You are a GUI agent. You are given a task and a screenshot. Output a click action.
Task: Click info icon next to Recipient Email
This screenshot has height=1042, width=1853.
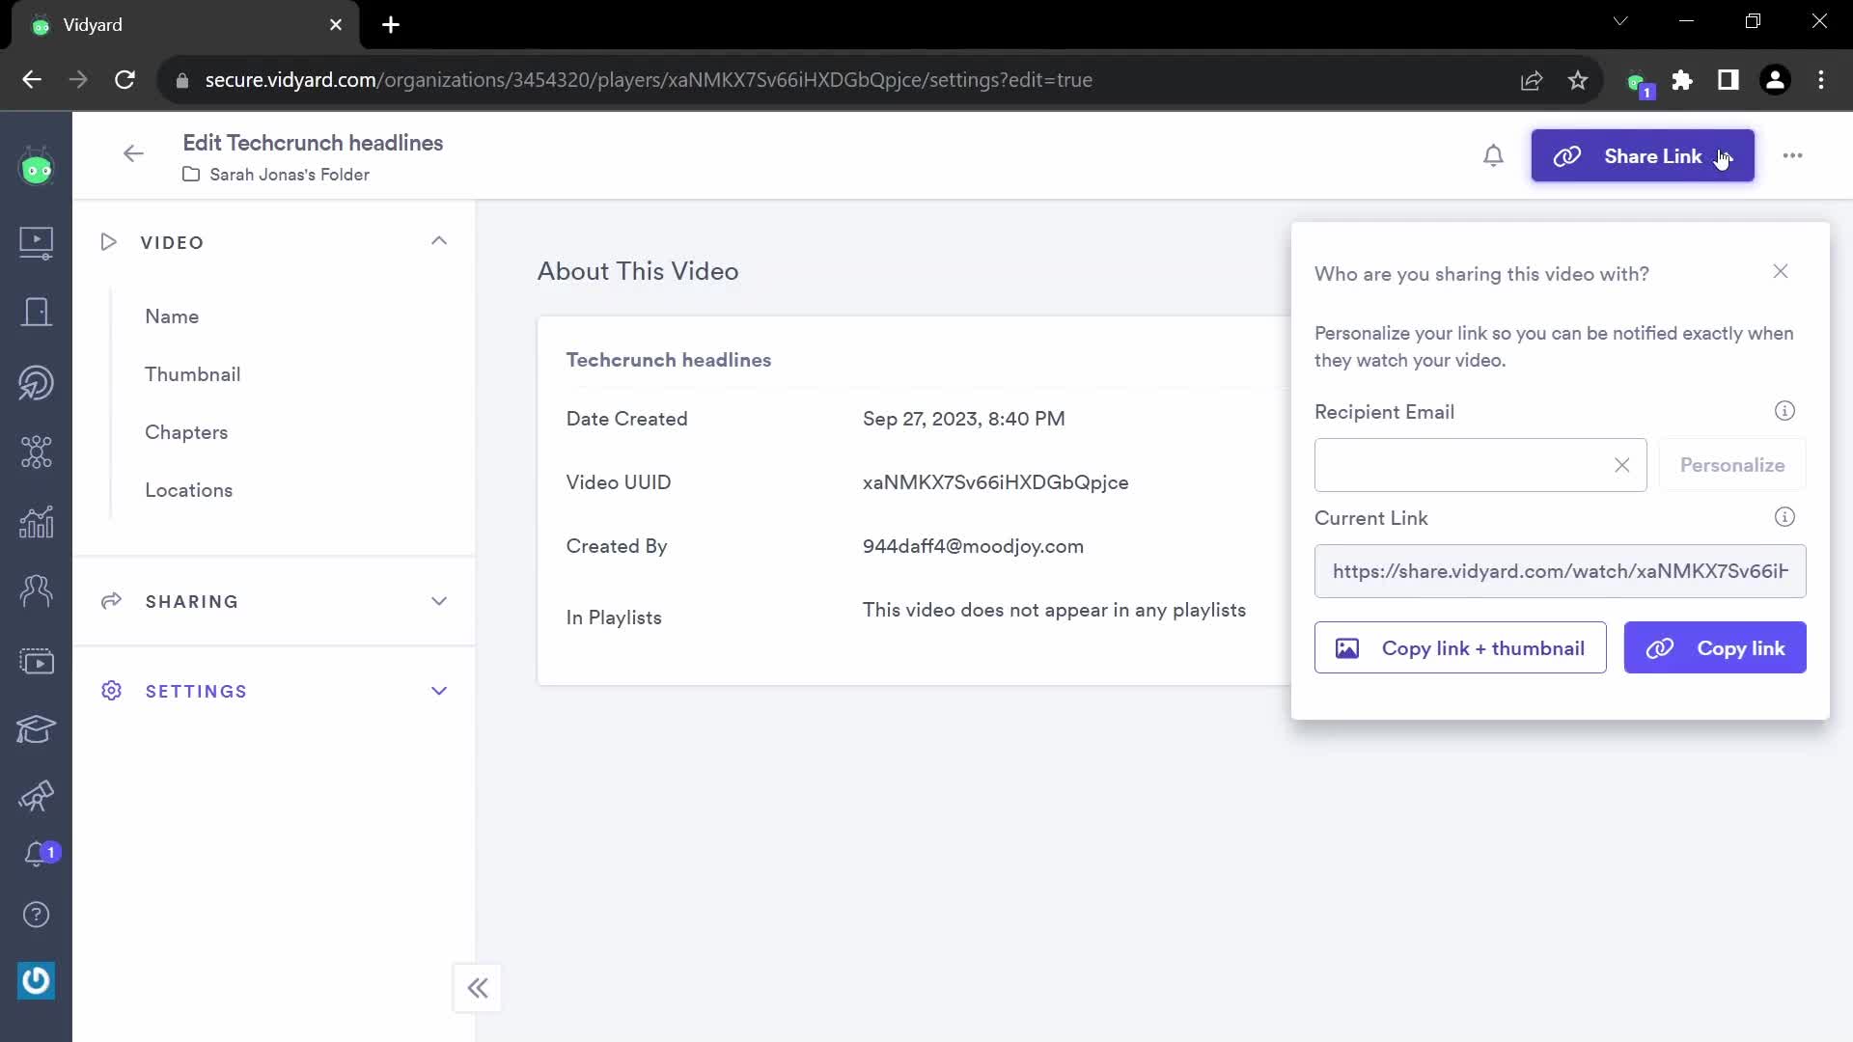pos(1784,411)
